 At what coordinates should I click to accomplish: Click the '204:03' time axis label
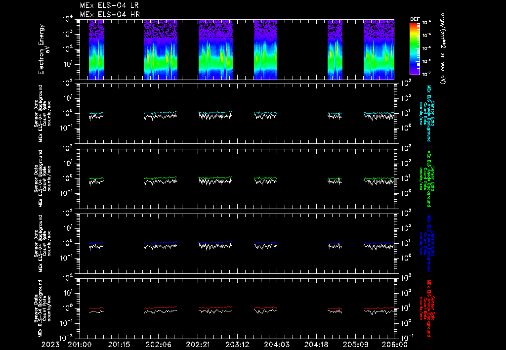click(277, 345)
